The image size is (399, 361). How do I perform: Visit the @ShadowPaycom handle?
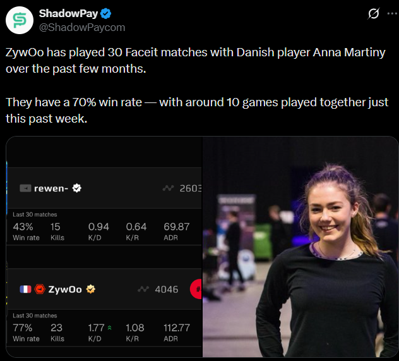tap(82, 27)
